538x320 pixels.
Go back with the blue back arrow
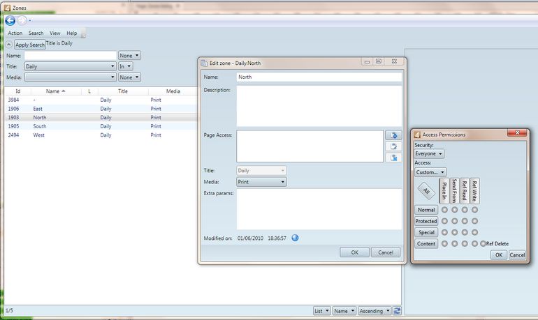[x=10, y=20]
